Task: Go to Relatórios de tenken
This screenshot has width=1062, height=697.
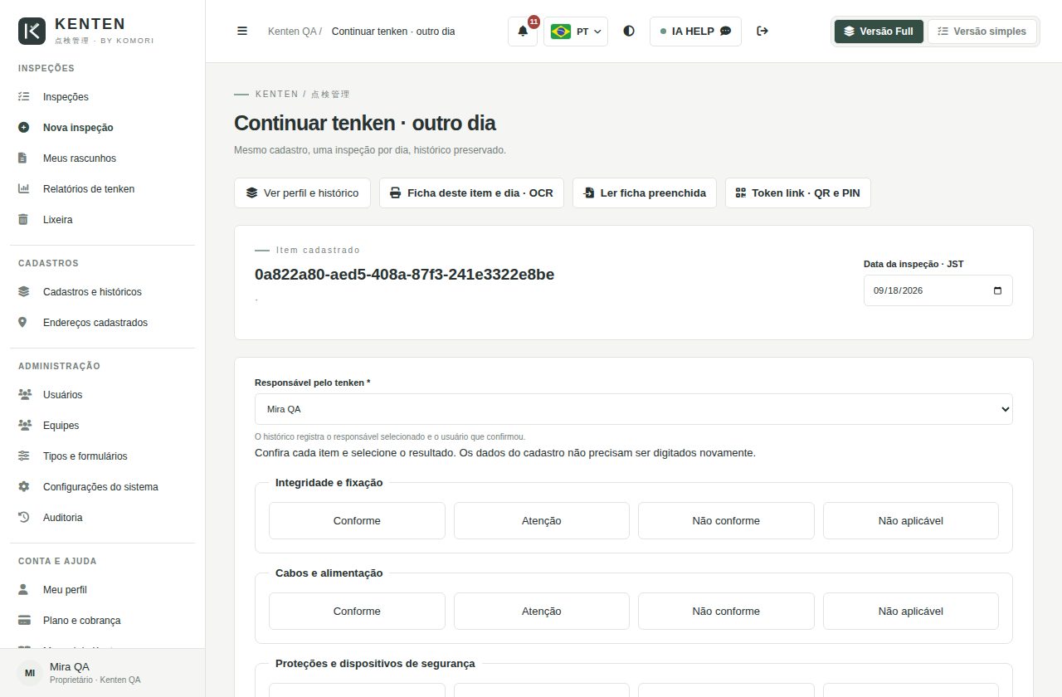Action: point(102,189)
